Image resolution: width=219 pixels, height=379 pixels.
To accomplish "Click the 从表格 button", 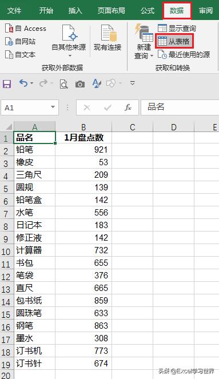I will point(174,41).
